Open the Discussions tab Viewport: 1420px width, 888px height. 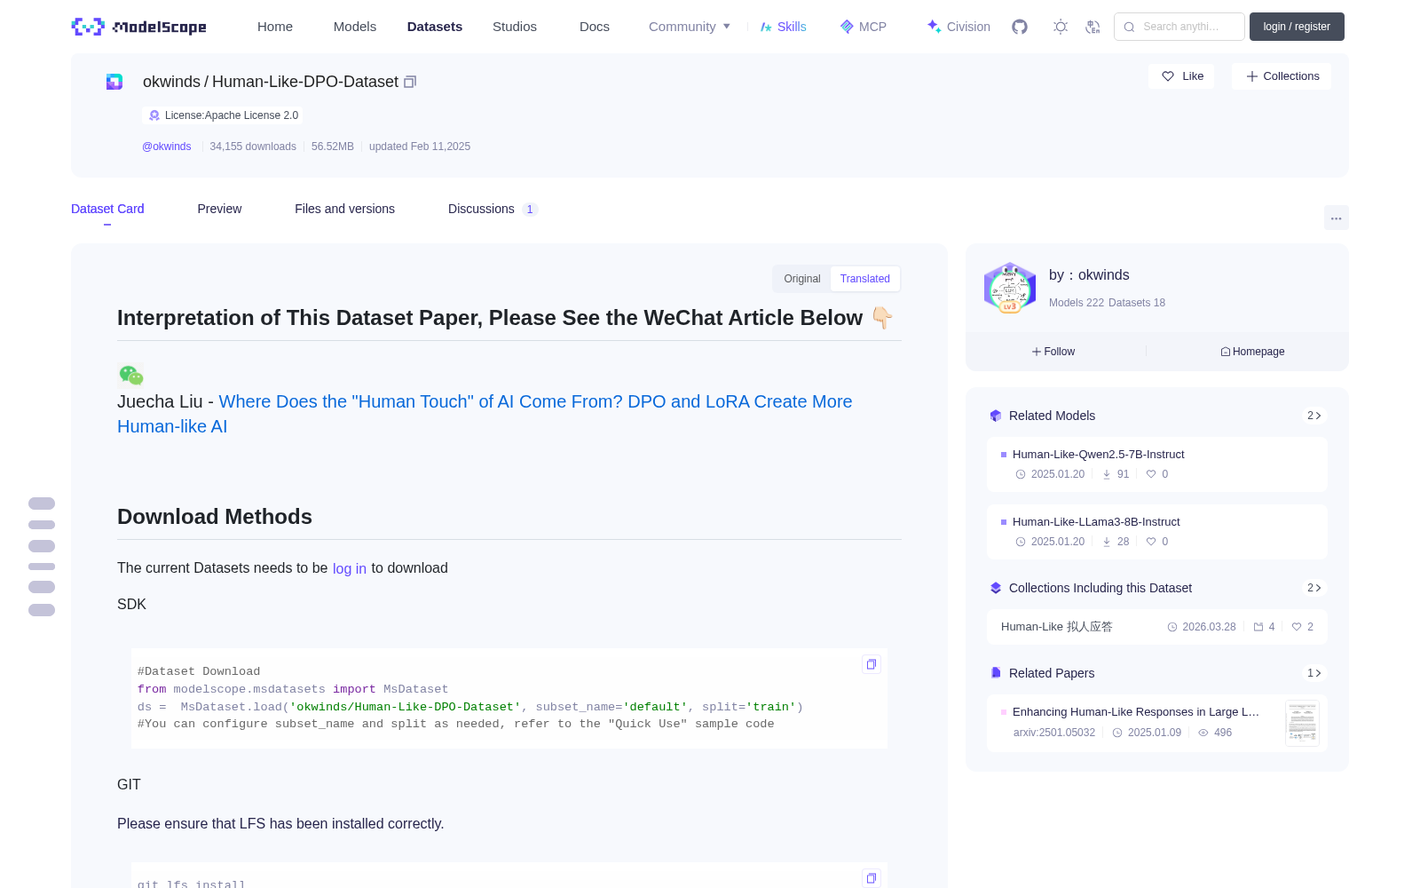coord(493,209)
